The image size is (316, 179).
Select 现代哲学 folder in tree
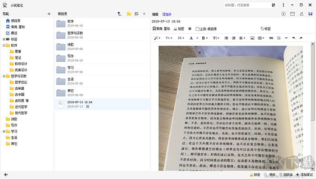point(19,113)
